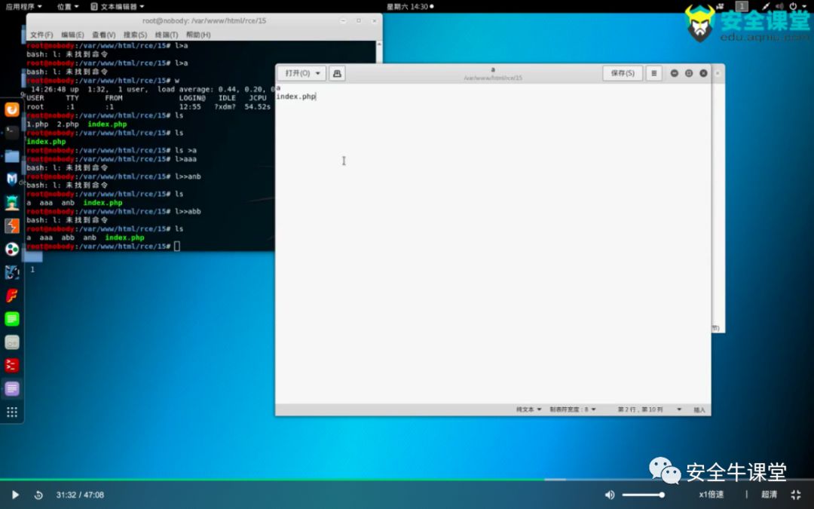Change video quality 超清
The height and width of the screenshot is (509, 814).
(770, 495)
